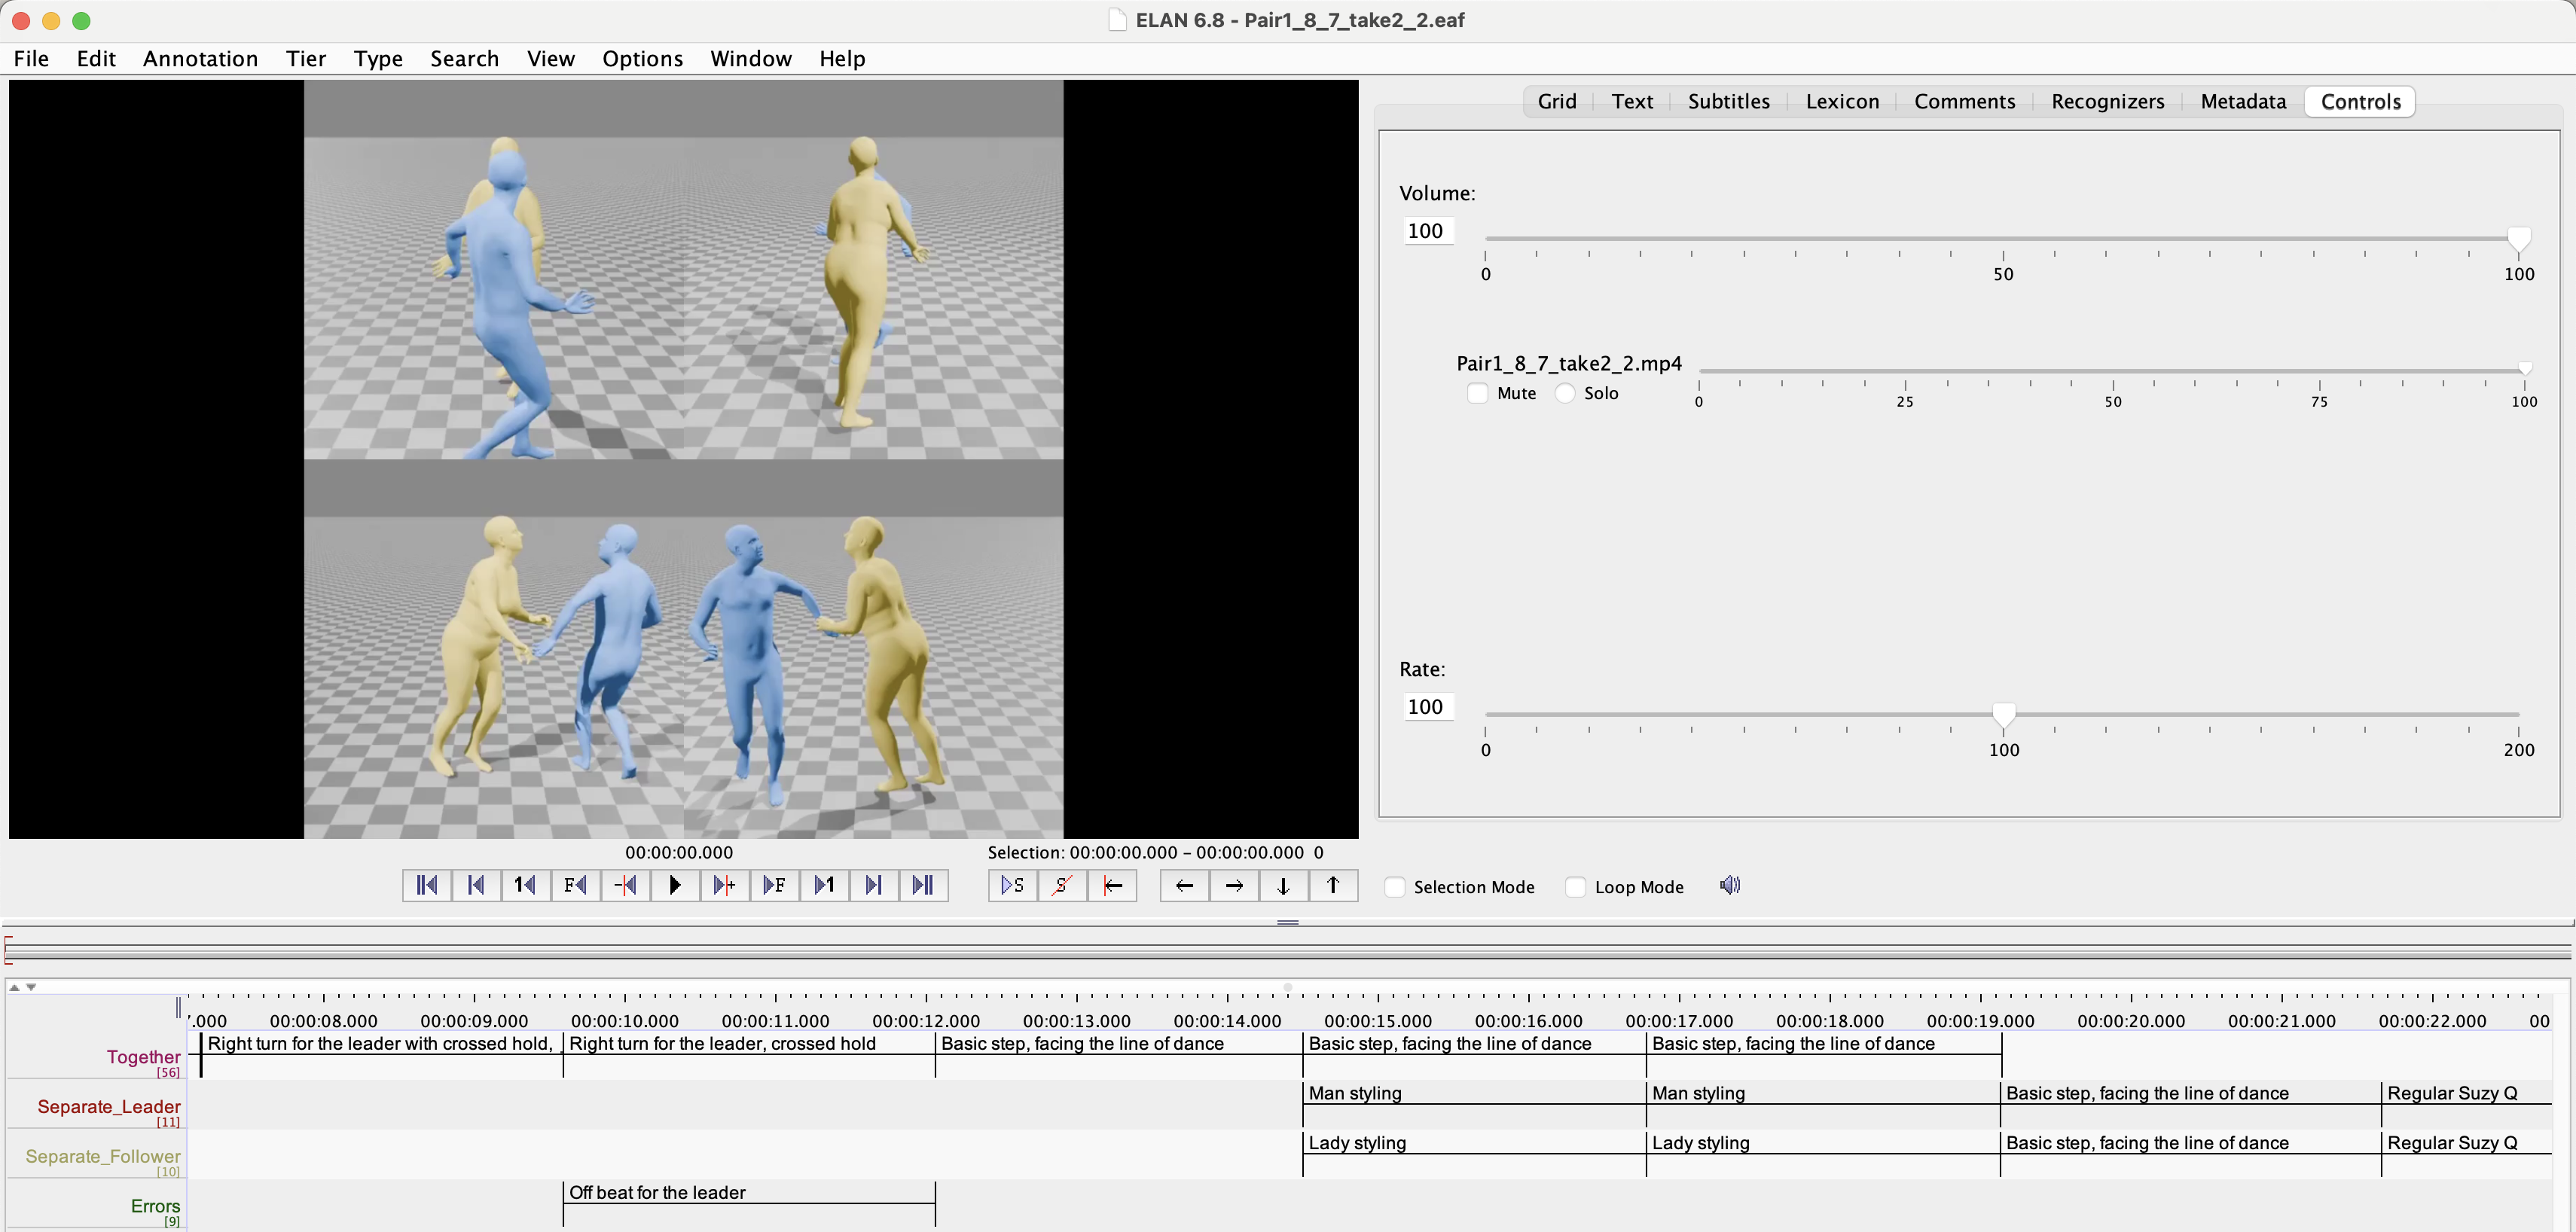Open the Tier menu

click(306, 59)
